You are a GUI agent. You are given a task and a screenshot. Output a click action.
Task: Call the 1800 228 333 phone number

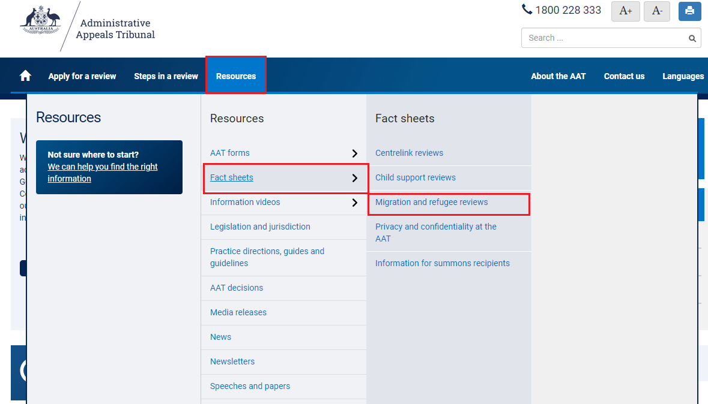pyautogui.click(x=561, y=10)
